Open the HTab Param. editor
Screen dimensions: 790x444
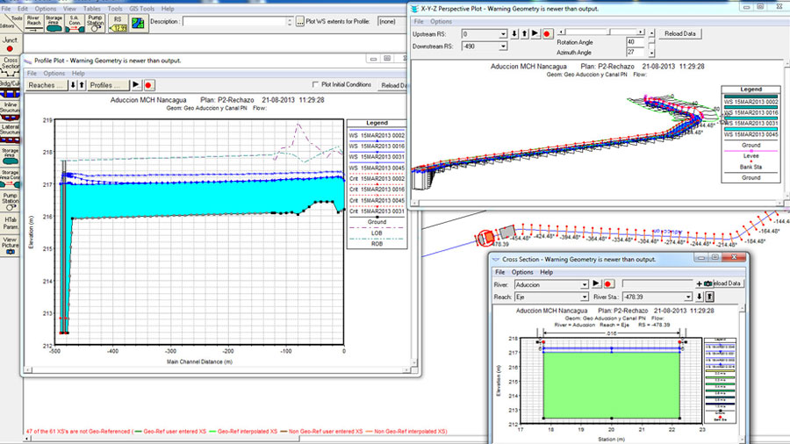(x=10, y=222)
